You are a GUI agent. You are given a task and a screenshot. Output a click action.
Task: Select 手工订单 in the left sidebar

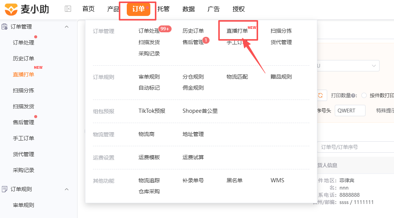point(24,138)
